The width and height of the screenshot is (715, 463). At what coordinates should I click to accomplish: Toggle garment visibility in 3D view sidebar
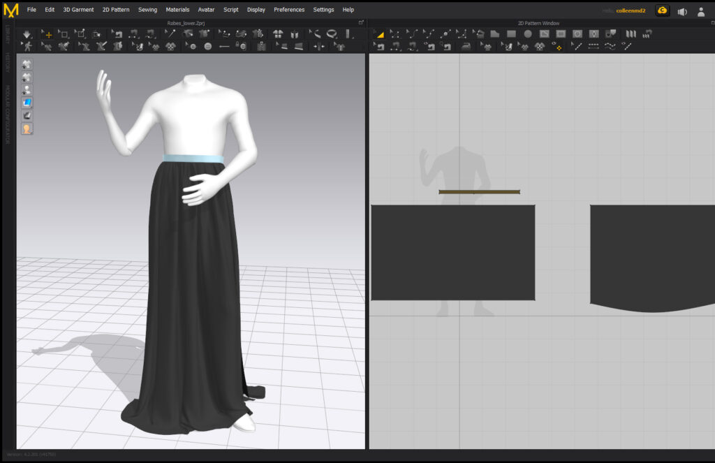[27, 64]
